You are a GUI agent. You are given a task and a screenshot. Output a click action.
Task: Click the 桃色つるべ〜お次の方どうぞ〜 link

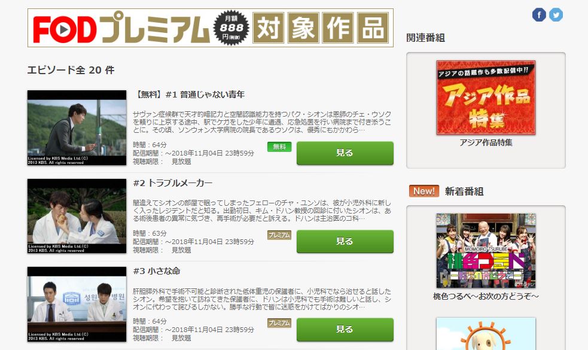[x=486, y=296]
